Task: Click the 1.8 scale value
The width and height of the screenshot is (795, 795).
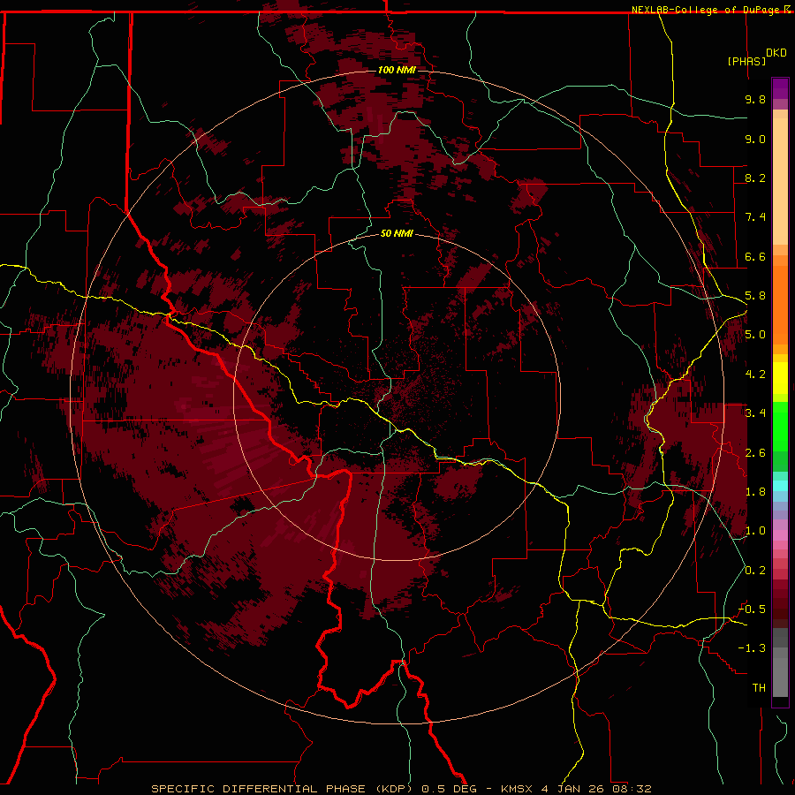Action: [755, 492]
